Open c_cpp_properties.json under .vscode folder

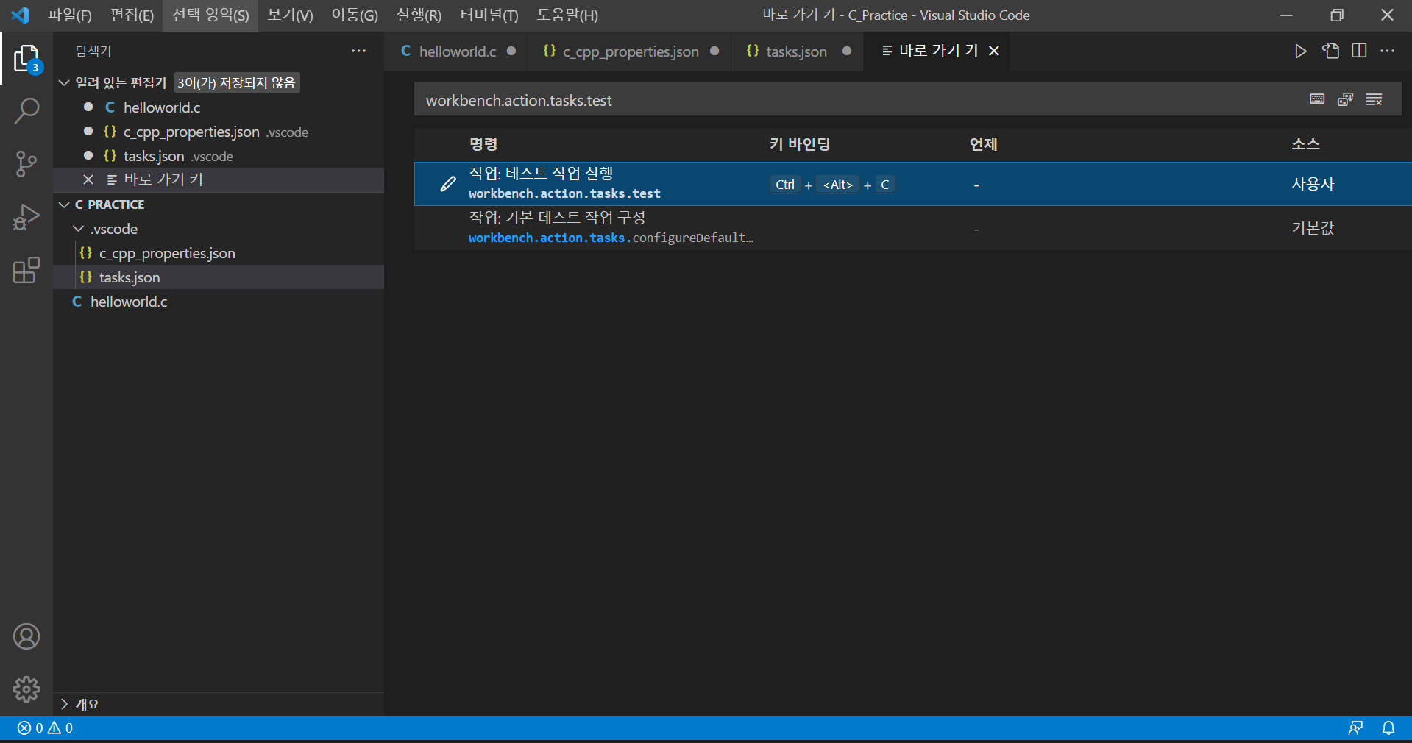[x=219, y=253]
